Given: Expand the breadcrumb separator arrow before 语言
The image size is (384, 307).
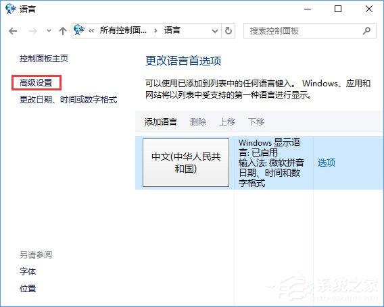Looking at the screenshot, I should (x=155, y=31).
